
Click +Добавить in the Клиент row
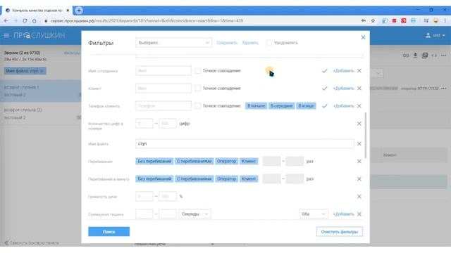click(343, 89)
